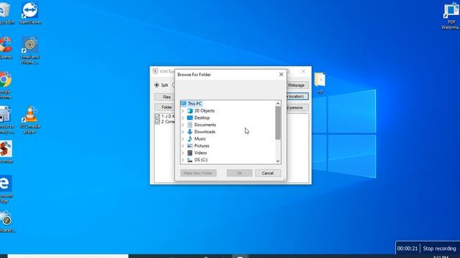Click Stop recording in recorder overlay

tap(439, 249)
